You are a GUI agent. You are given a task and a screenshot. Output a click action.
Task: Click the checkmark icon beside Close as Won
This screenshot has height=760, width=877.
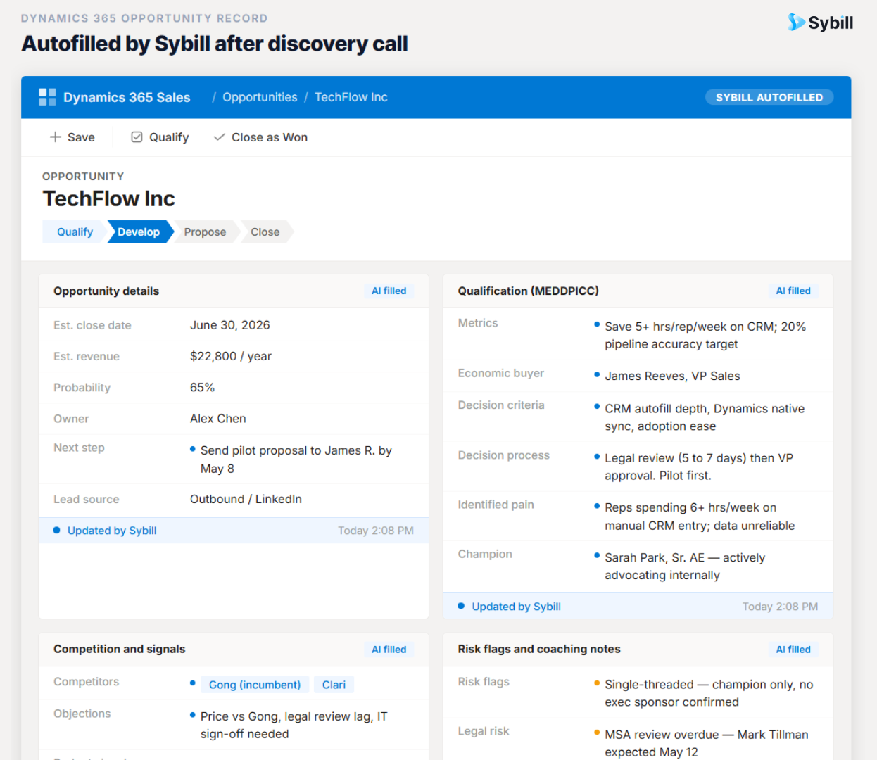(x=219, y=137)
